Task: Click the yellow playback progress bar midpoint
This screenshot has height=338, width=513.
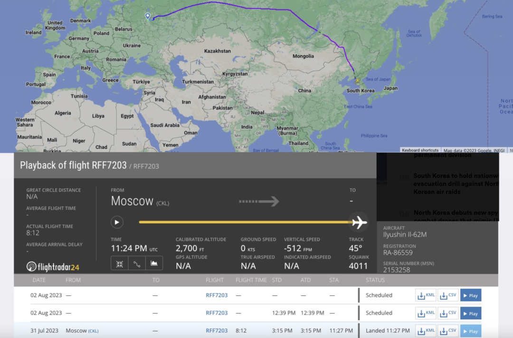Action: pos(245,222)
